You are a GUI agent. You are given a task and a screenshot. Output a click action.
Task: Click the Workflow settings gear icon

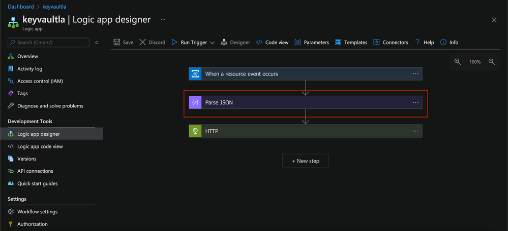(11, 212)
